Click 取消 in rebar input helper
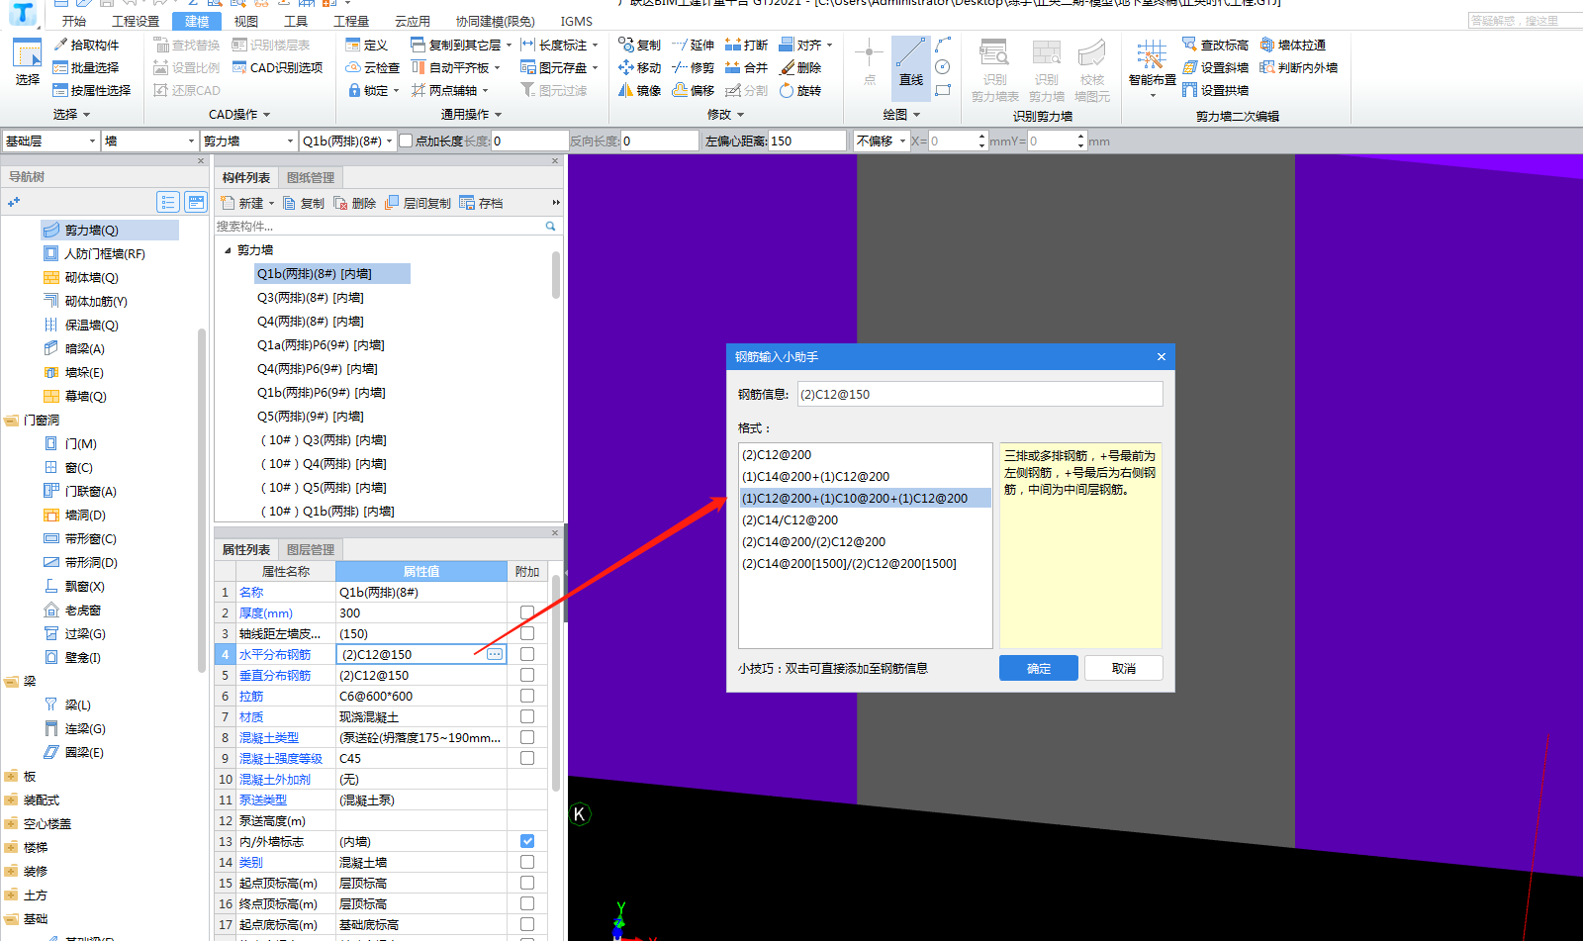 point(1124,668)
